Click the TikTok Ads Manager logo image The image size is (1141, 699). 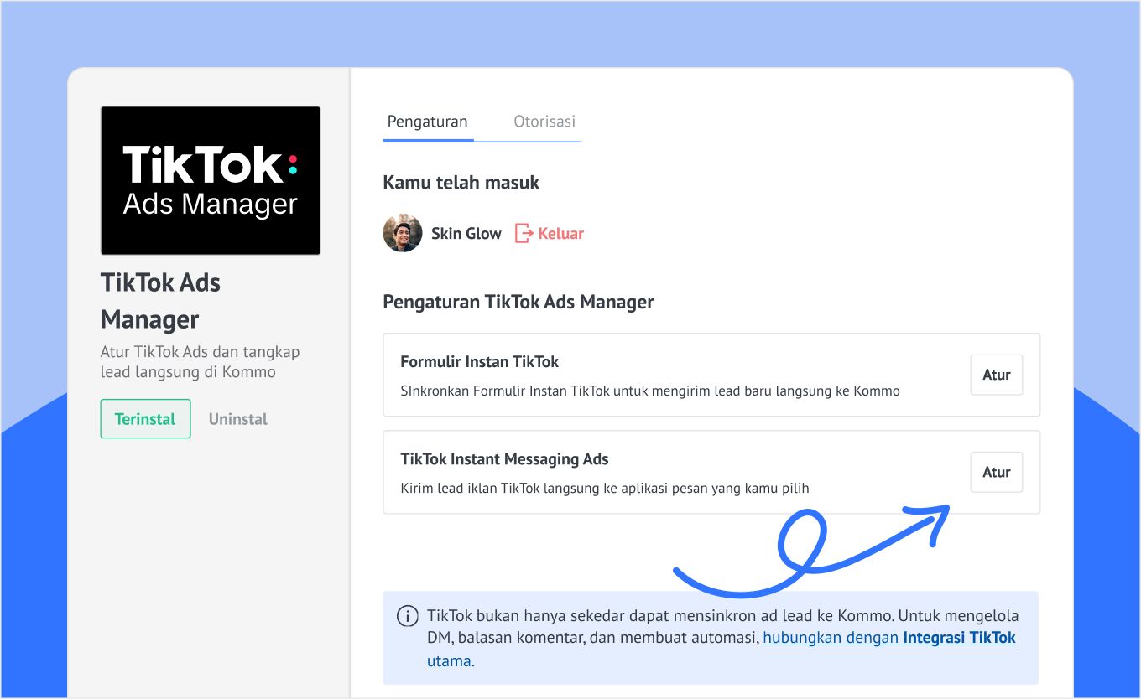coord(211,180)
